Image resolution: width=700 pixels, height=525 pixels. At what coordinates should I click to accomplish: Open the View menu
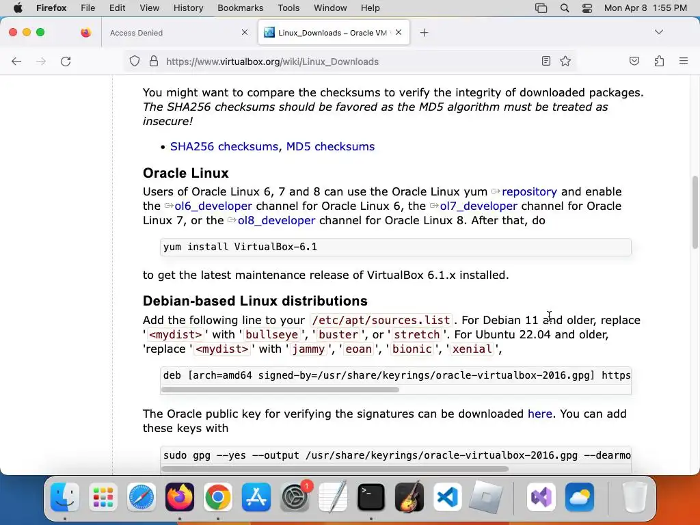tap(150, 8)
